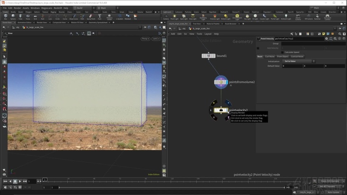
Task: Click the Group input field
Action: 313,44
